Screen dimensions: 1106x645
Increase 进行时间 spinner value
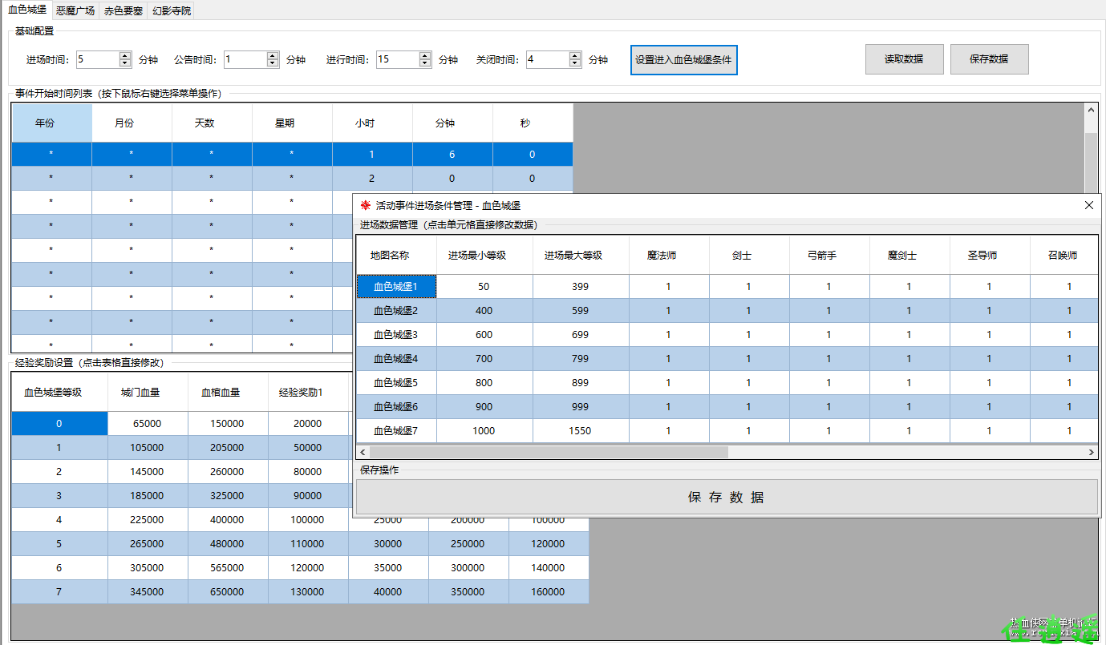pyautogui.click(x=425, y=55)
